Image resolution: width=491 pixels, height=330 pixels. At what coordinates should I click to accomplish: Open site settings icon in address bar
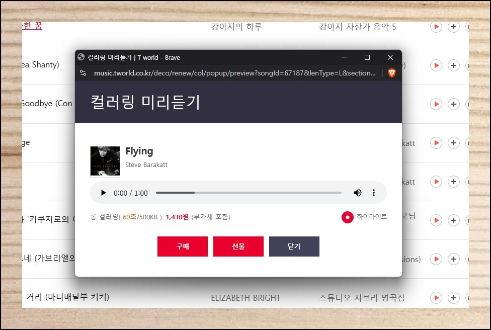tap(83, 73)
